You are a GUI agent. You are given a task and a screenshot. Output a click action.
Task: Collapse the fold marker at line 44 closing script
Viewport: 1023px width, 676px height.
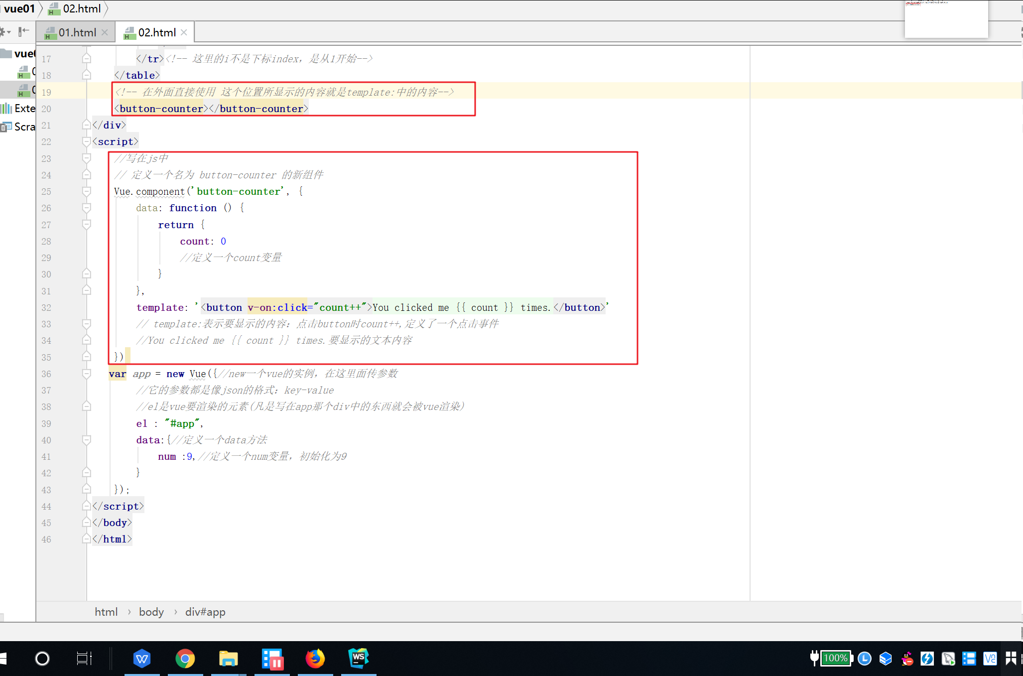pyautogui.click(x=87, y=506)
